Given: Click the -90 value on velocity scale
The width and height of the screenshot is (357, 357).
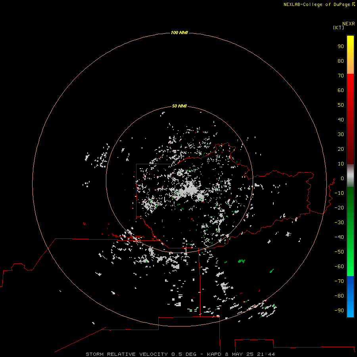Looking at the screenshot, I should [x=339, y=311].
